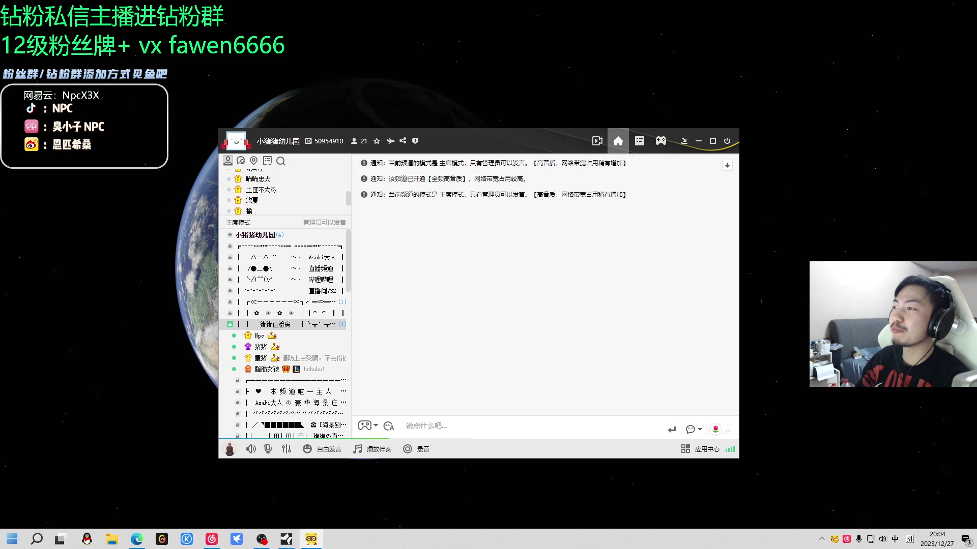The height and width of the screenshot is (549, 977).
Task: Expand the arrow next to flower gift
Action: [x=728, y=431]
